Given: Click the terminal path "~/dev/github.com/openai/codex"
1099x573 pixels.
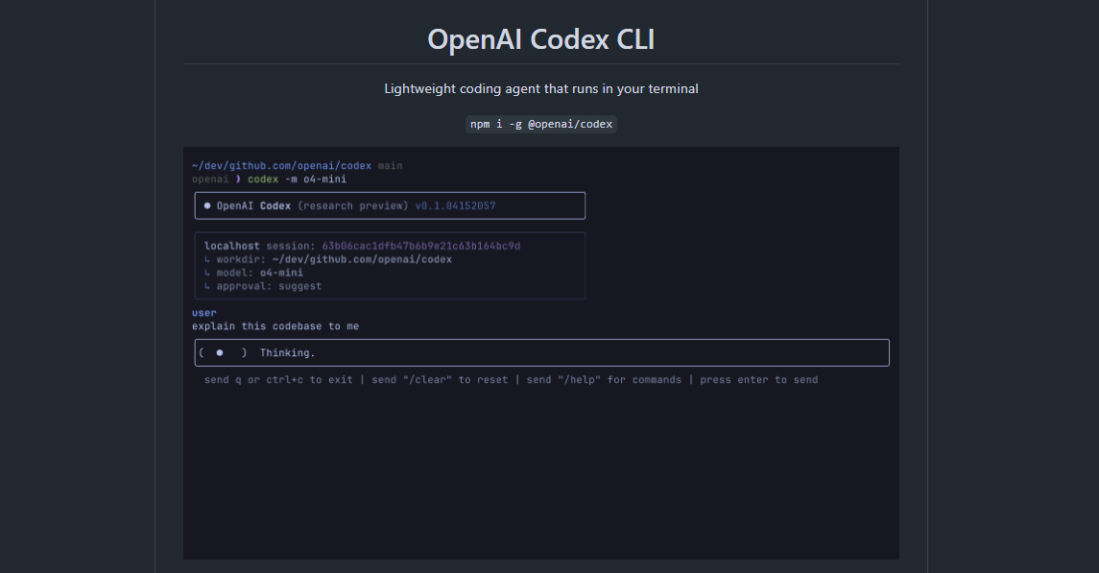Looking at the screenshot, I should [x=282, y=166].
